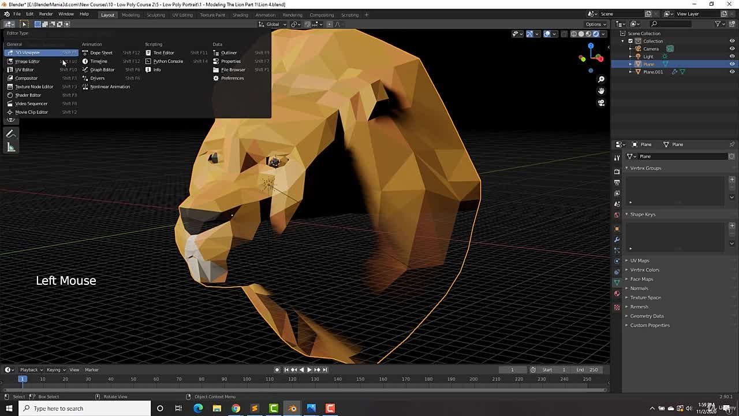Screen dimensions: 739x416
Task: Uncheck the Collection exclude checkbox
Action: (630, 41)
